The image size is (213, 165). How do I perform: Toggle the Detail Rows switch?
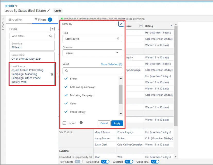[105, 162]
